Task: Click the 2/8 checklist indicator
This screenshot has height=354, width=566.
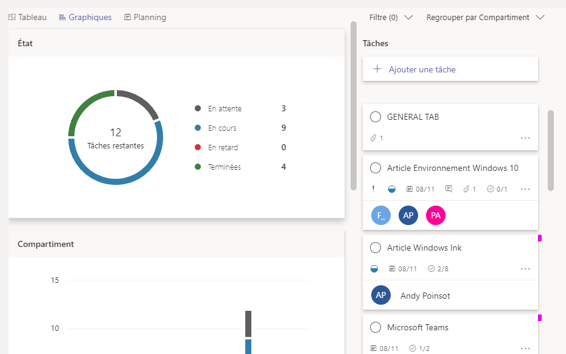Action: (x=438, y=269)
